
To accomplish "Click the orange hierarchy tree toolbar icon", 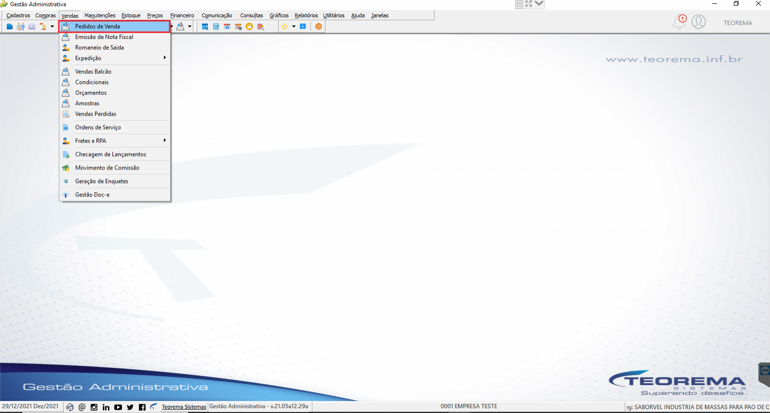I will click(43, 26).
